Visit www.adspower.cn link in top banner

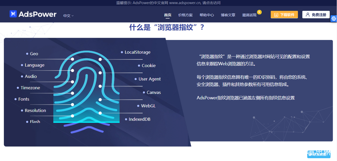185,3
